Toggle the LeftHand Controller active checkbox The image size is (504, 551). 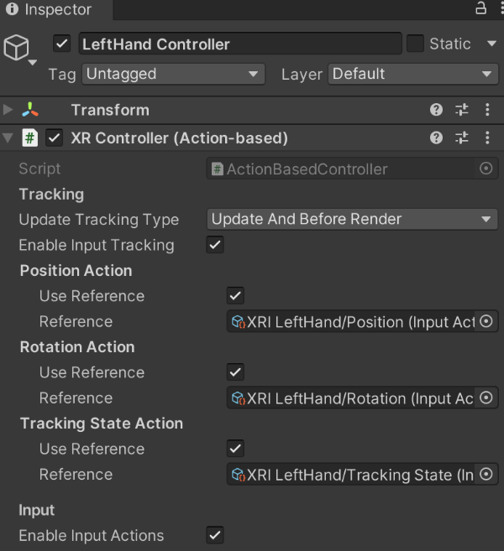click(62, 44)
